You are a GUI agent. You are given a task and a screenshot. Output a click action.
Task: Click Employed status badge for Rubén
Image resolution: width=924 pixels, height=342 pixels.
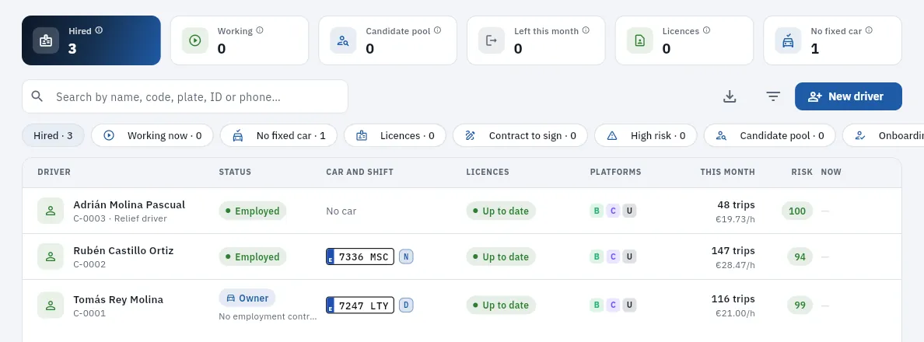click(x=252, y=256)
